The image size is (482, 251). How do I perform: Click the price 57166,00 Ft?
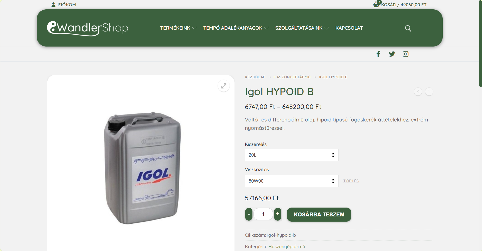(262, 198)
